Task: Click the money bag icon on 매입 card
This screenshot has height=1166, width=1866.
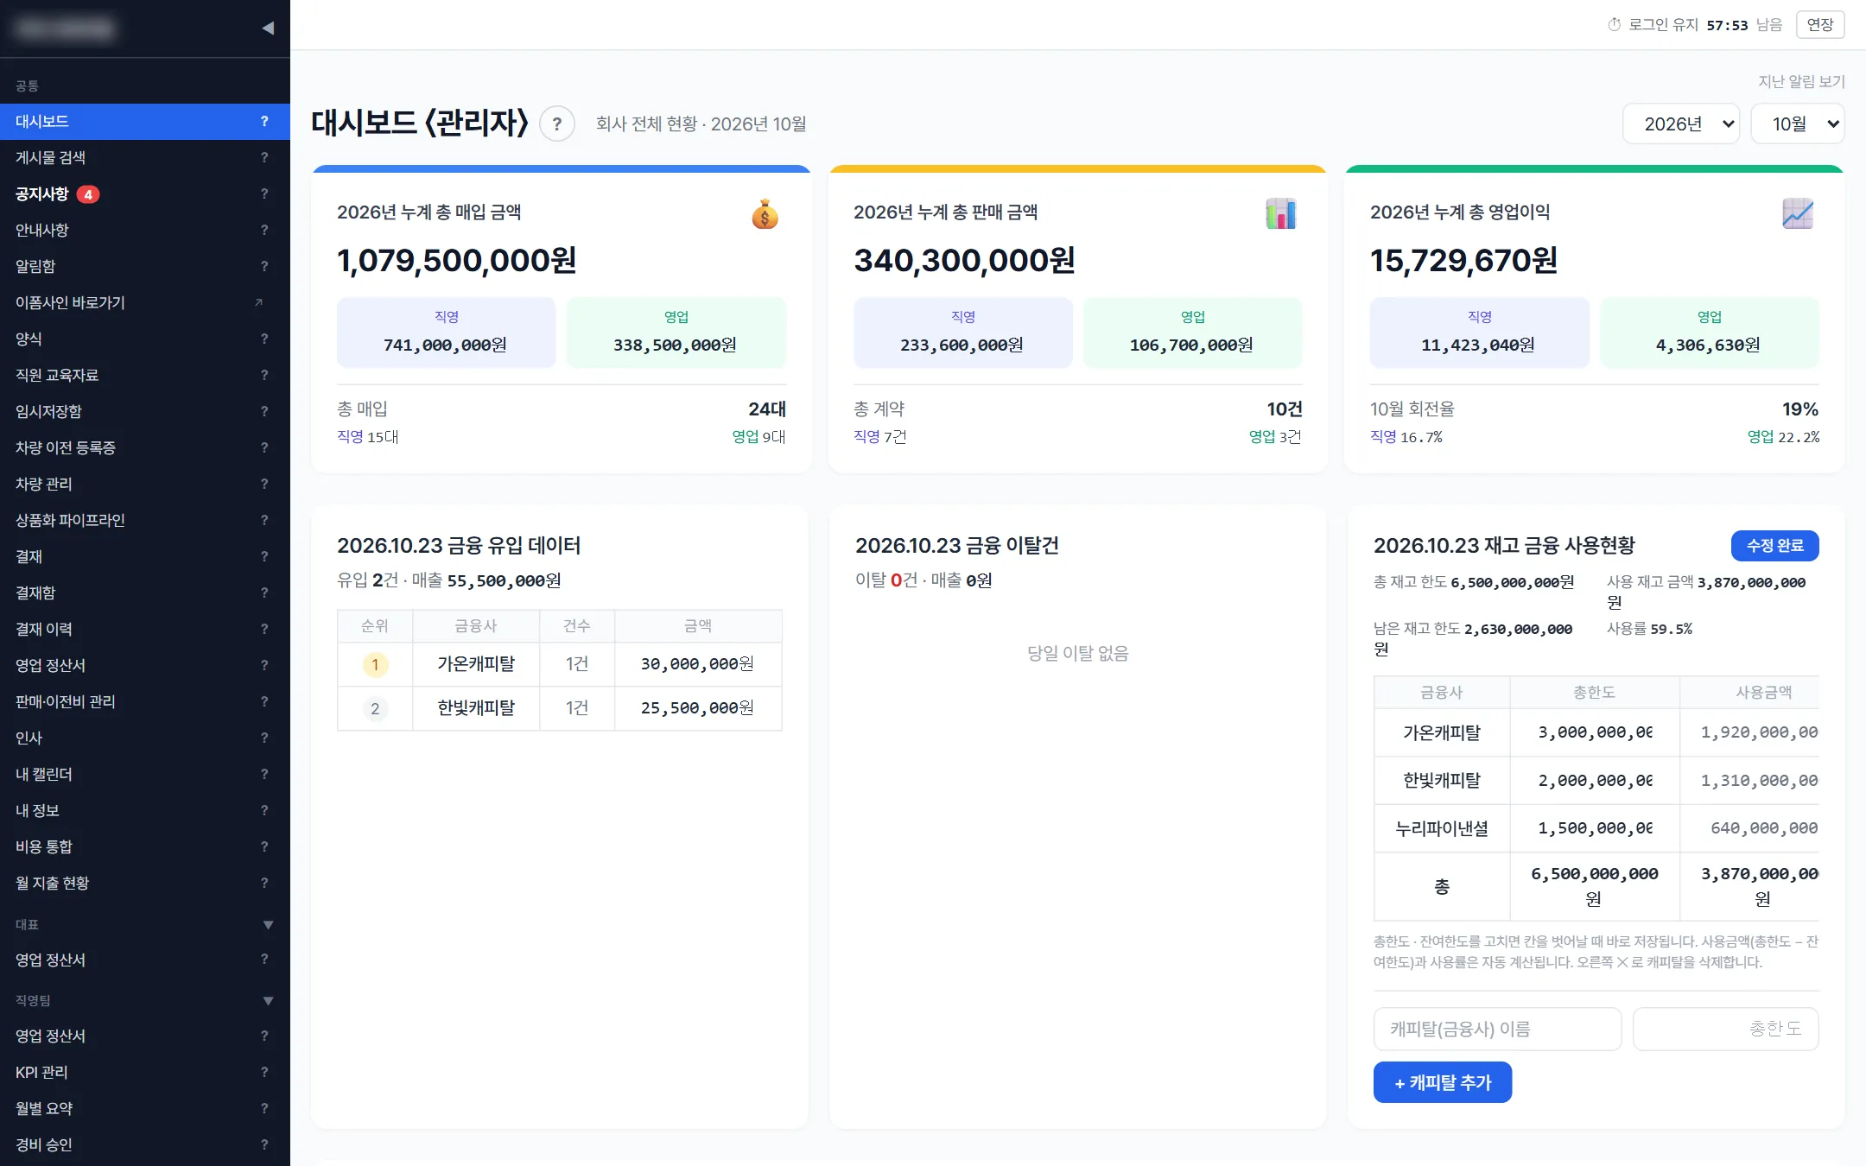Action: [765, 213]
